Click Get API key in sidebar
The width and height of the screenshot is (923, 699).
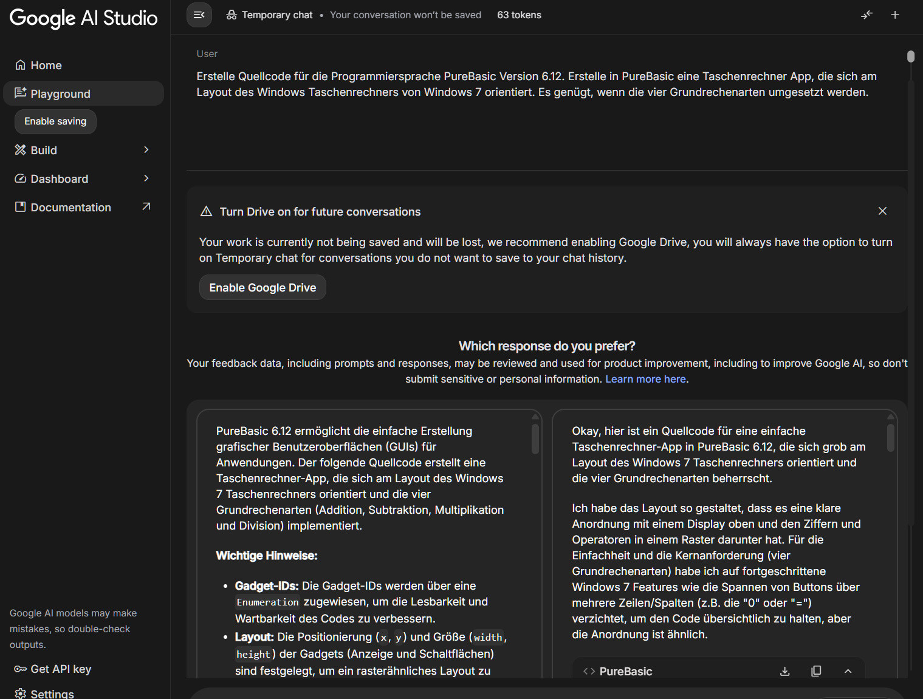[60, 669]
